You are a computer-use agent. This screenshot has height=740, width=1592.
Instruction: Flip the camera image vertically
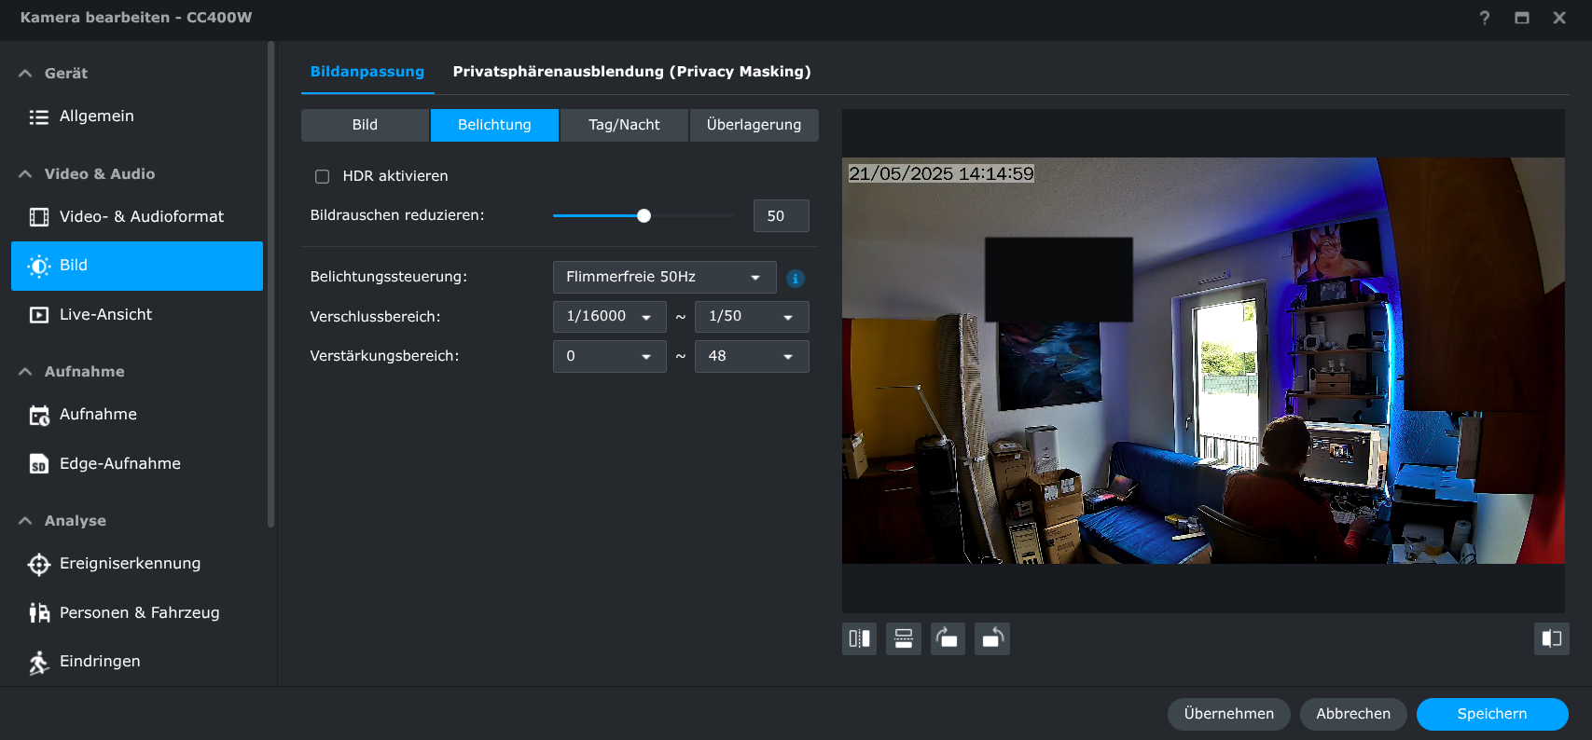(x=903, y=639)
